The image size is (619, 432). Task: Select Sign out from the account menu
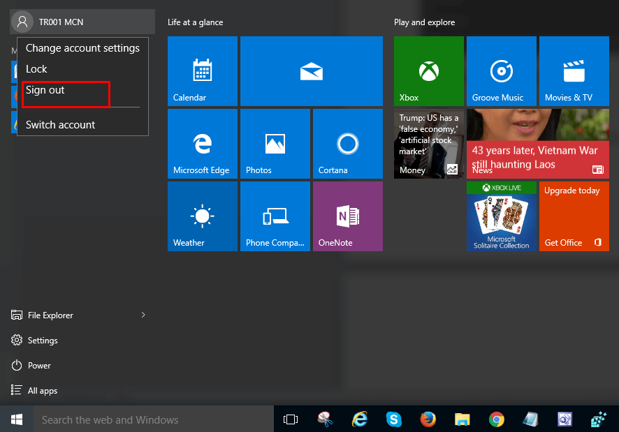click(45, 90)
